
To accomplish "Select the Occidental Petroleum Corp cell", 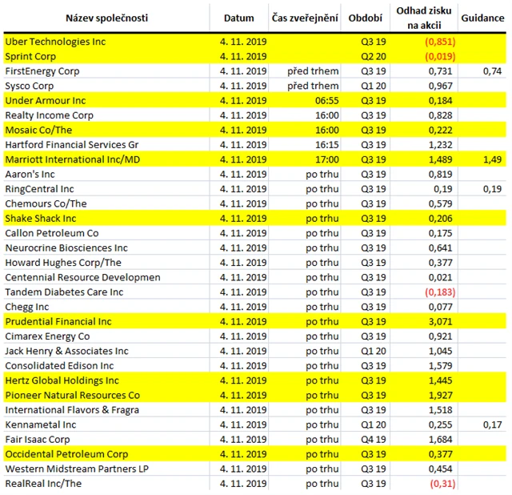I will (x=106, y=454).
